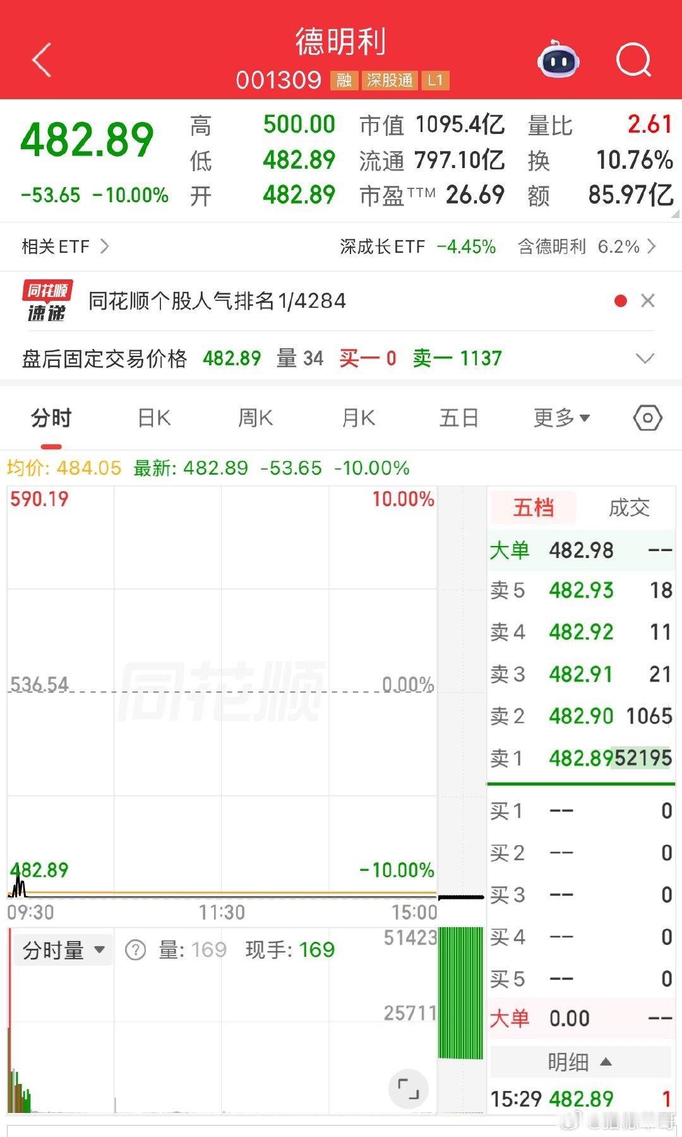Select the 分时 chart tab
The image size is (682, 1137).
pos(51,418)
